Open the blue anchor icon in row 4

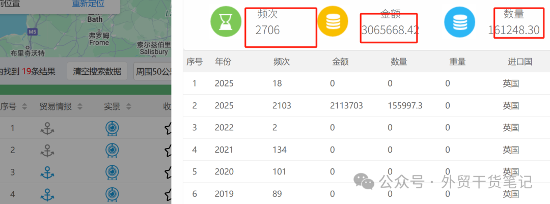[47, 194]
